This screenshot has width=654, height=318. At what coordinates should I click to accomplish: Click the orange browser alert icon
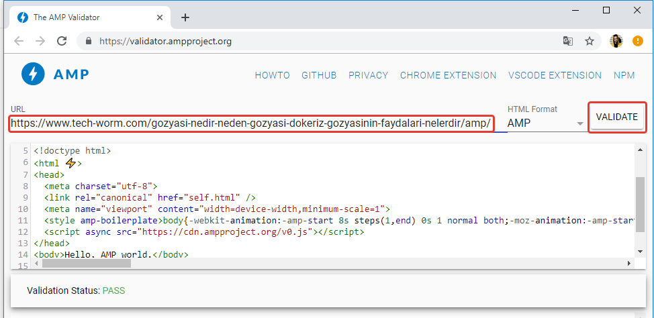(x=637, y=41)
